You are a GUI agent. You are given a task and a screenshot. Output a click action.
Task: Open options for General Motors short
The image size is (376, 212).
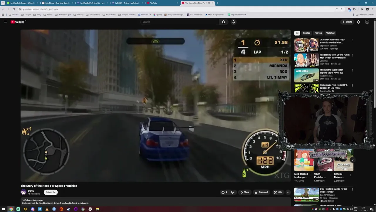coord(351,175)
